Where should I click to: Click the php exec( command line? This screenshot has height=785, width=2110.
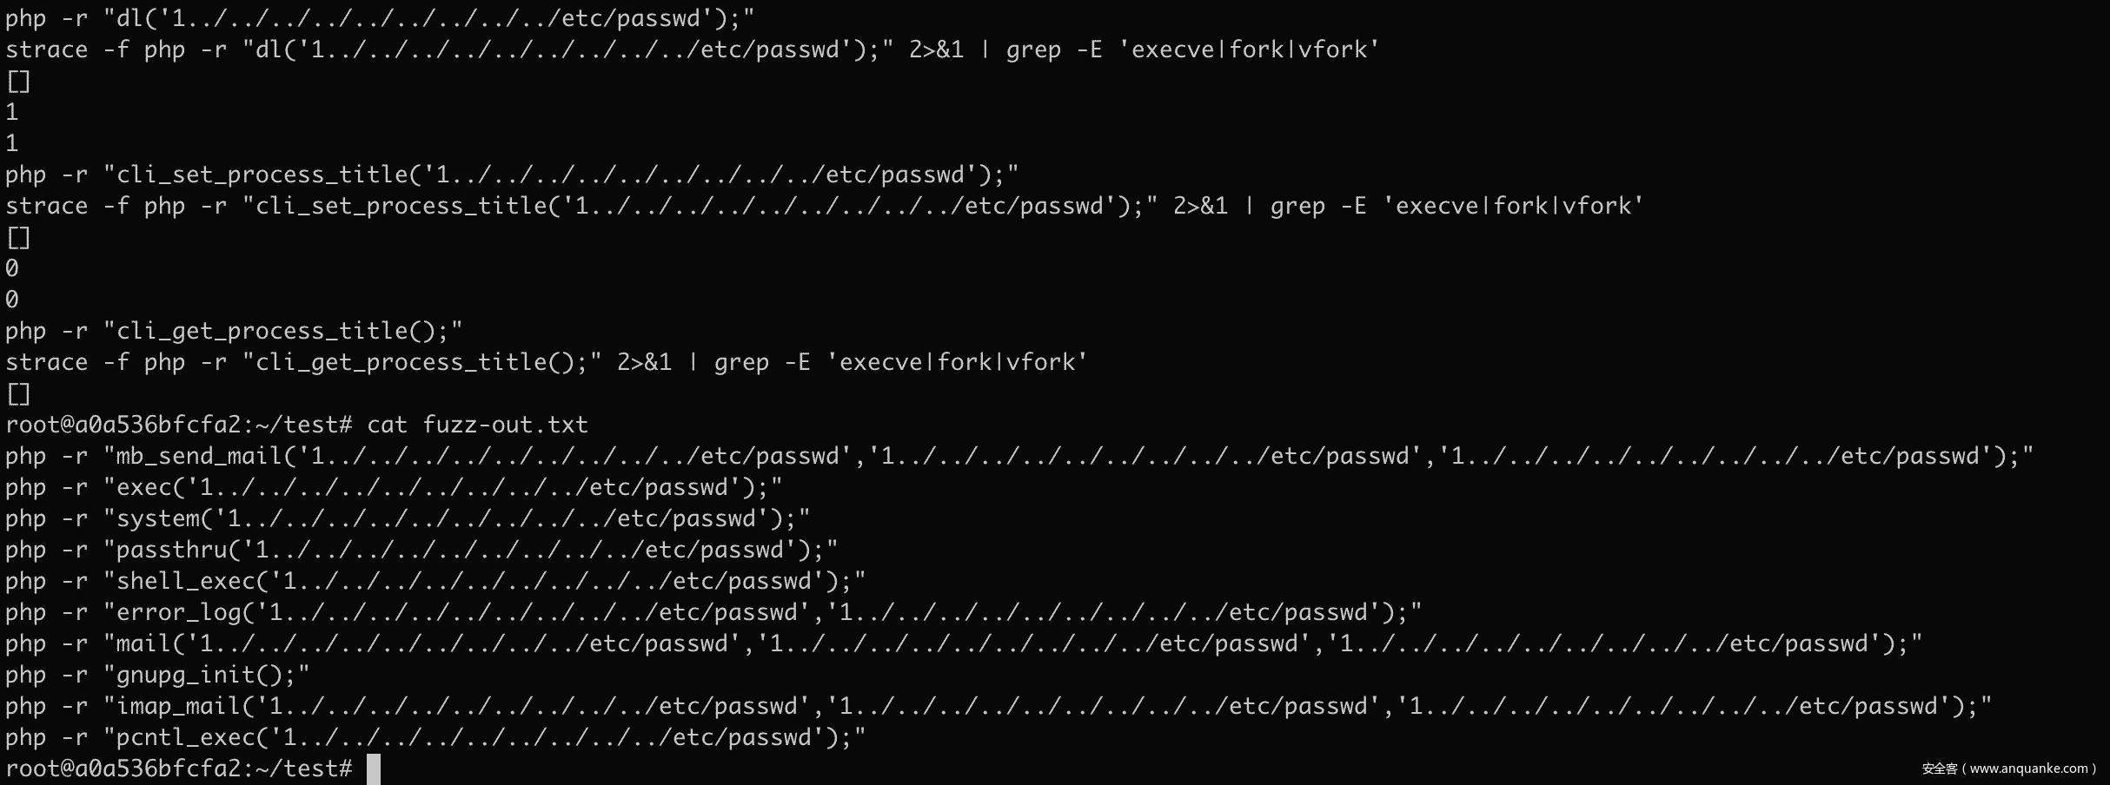394,487
